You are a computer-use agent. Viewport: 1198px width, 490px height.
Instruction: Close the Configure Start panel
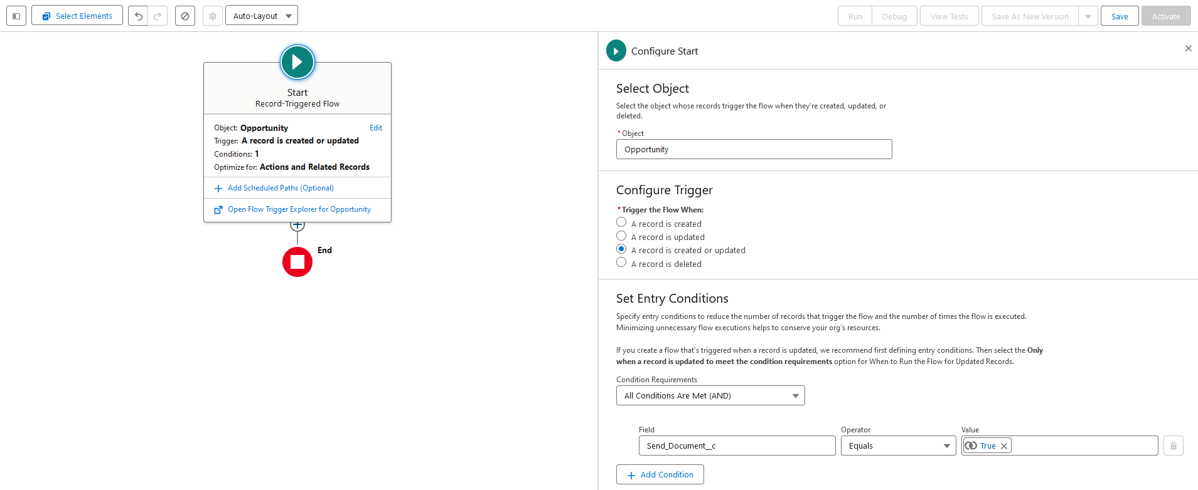1188,48
